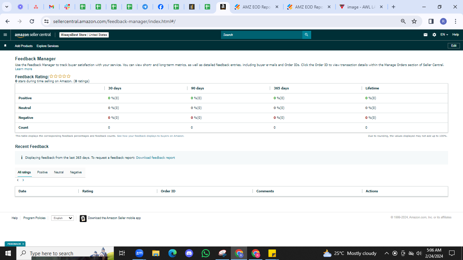
Task: Click the feedback-manager URL address bar
Action: point(114,21)
